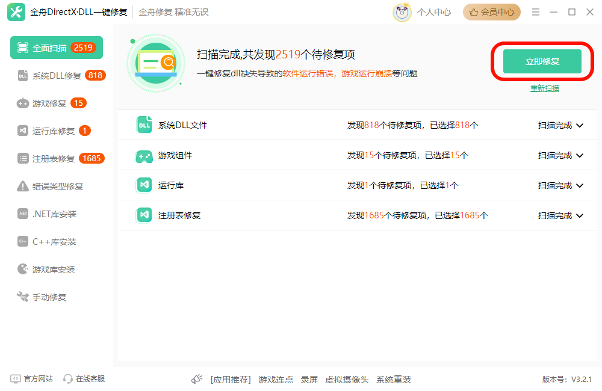Click the gamepad icon beside 游戏修复
The height and width of the screenshot is (391, 602).
tap(23, 103)
